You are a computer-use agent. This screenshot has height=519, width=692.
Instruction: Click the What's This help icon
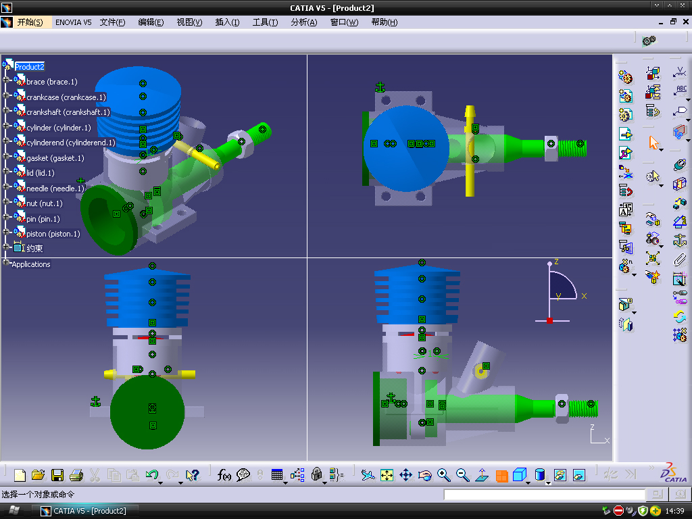(x=193, y=475)
